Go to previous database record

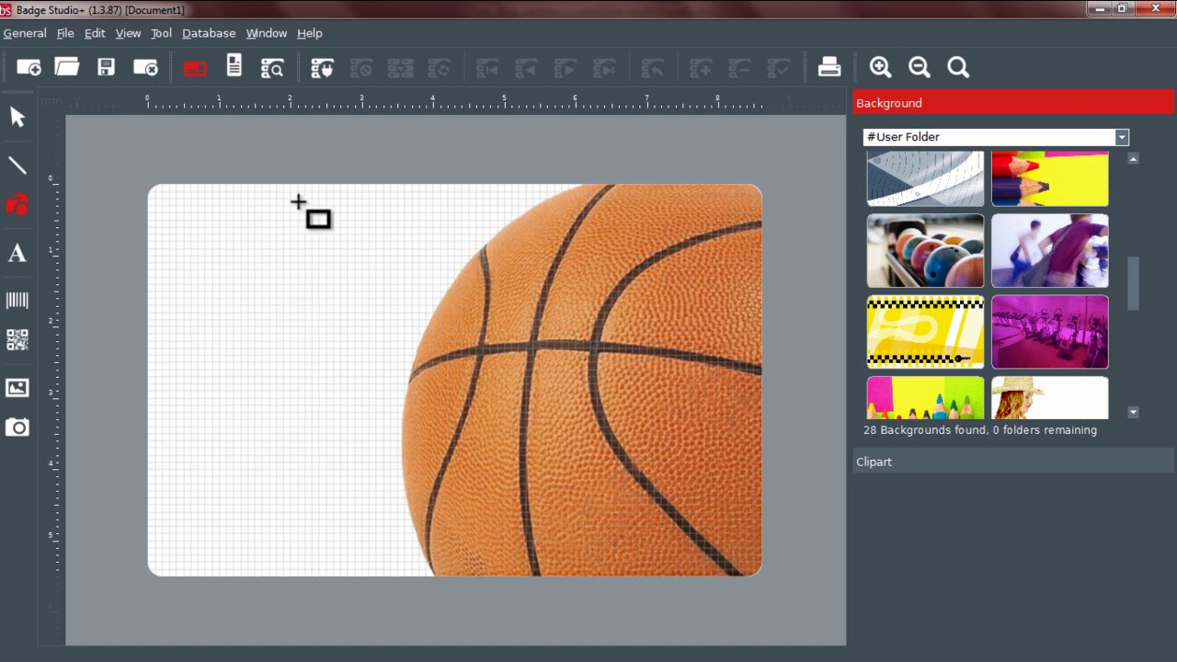[x=526, y=68]
